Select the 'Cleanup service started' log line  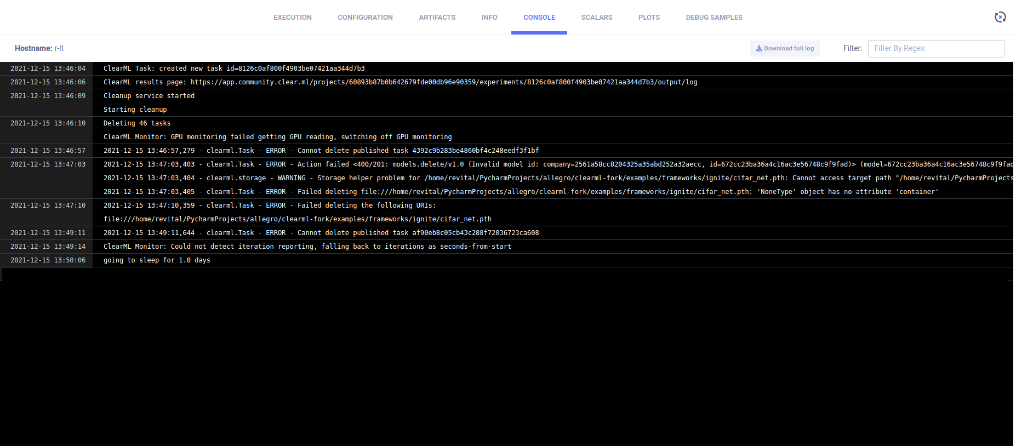[x=149, y=96]
